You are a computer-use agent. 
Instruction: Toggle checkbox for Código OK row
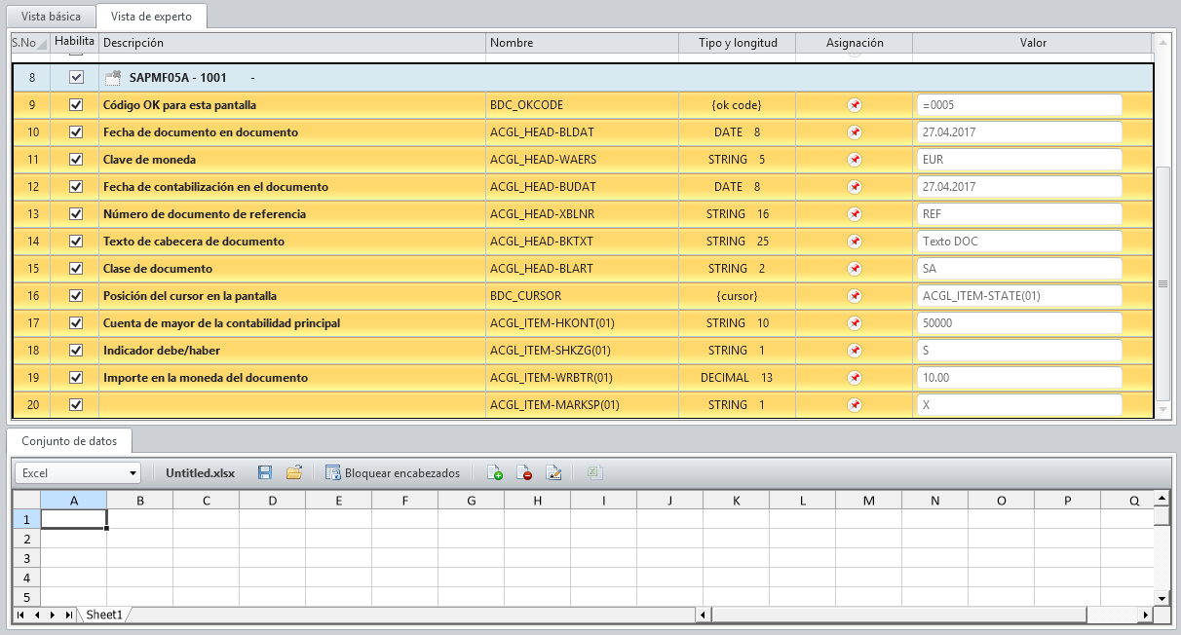pyautogui.click(x=76, y=104)
